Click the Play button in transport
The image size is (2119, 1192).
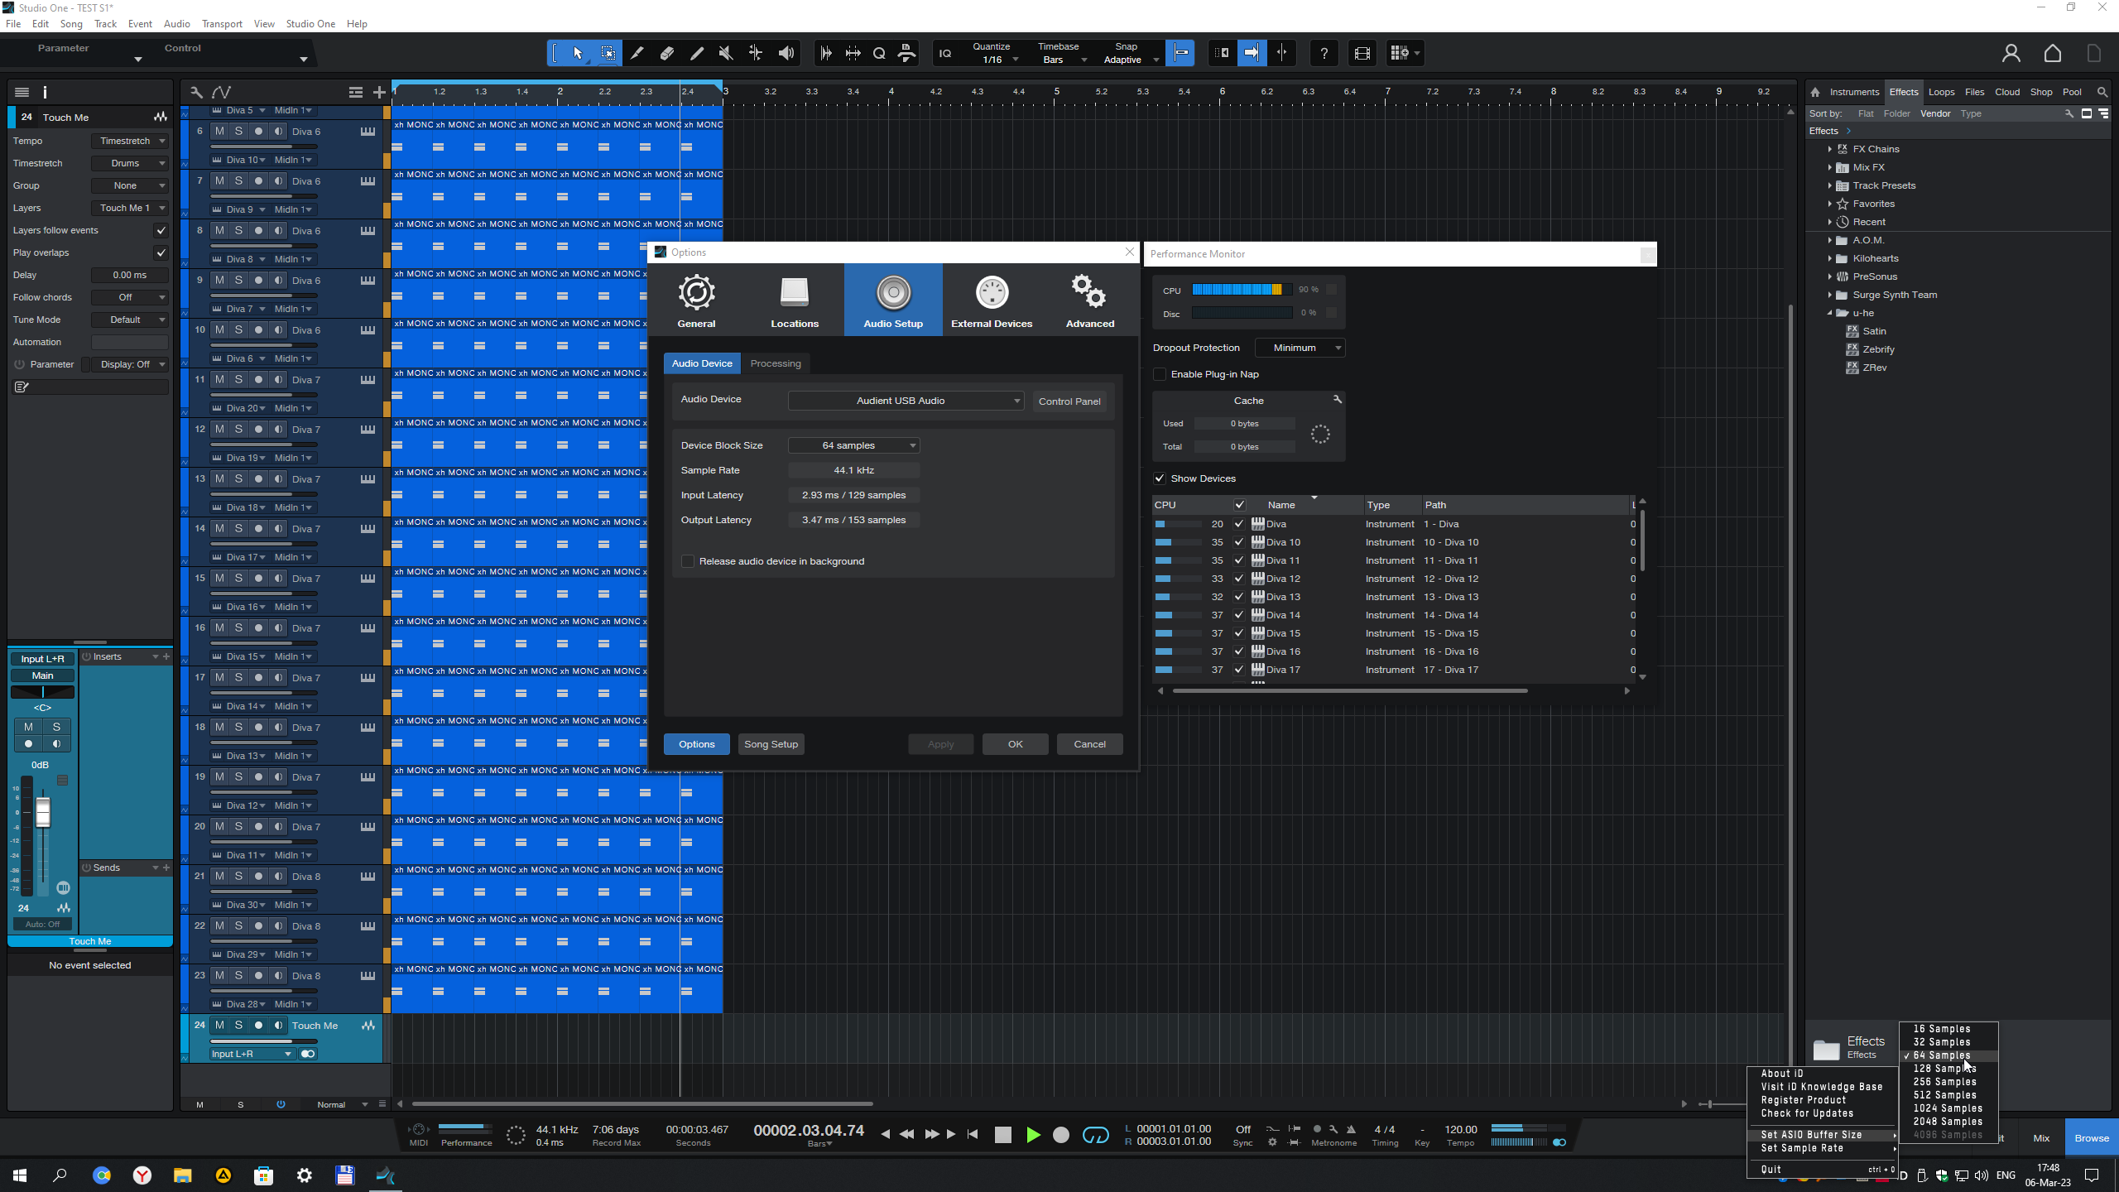tap(1033, 1135)
